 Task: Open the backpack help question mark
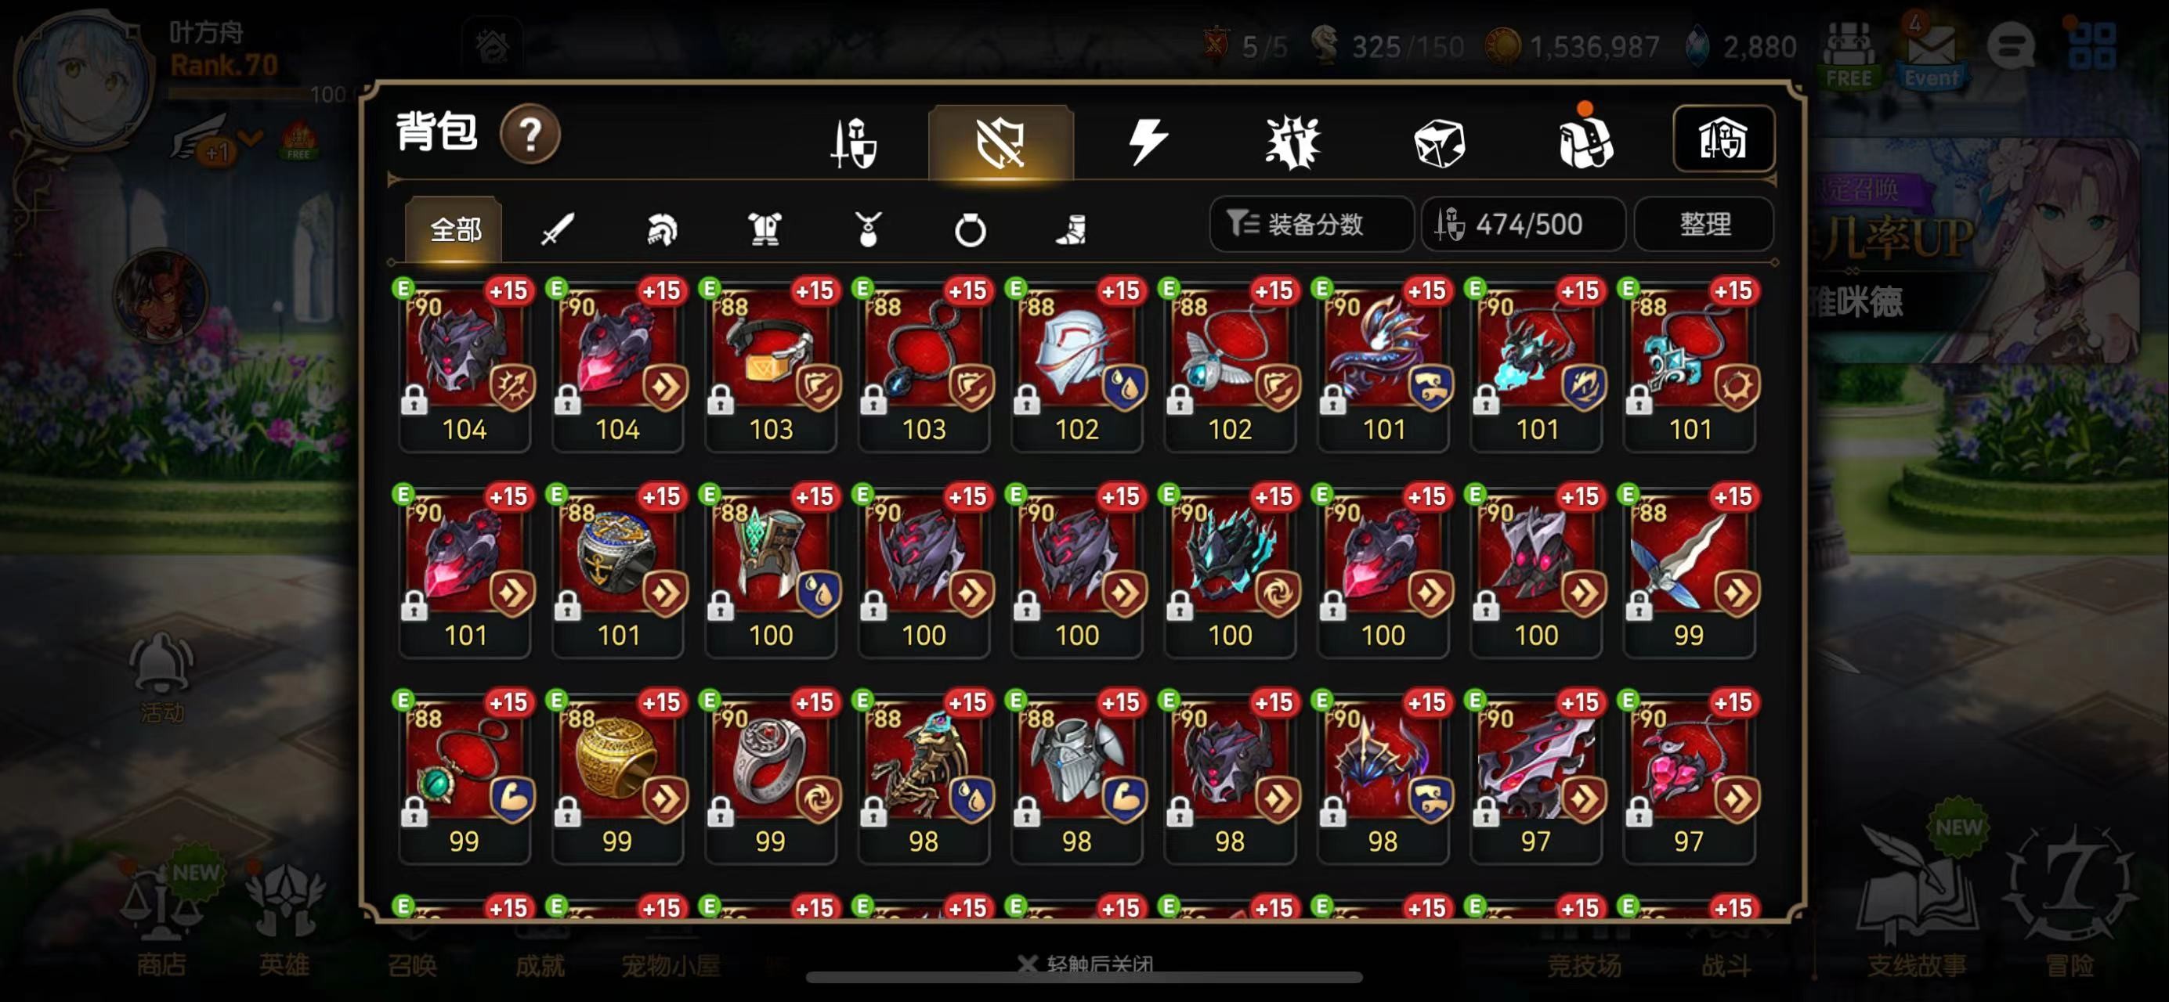pos(530,135)
